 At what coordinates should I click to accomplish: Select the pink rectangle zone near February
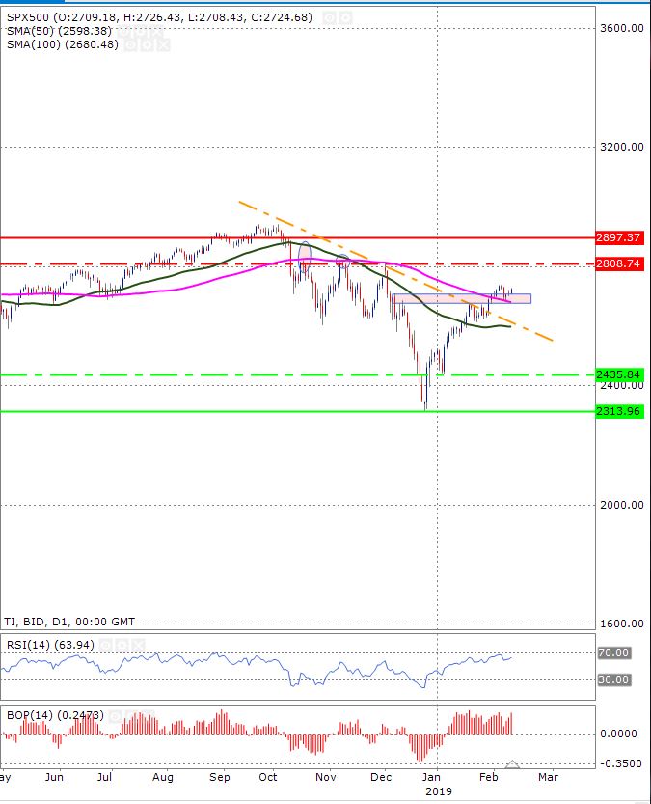click(x=461, y=298)
